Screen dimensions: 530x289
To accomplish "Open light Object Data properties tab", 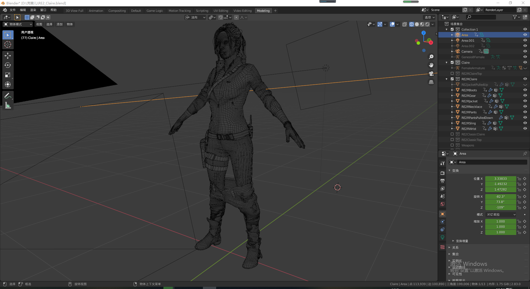I will (x=442, y=237).
